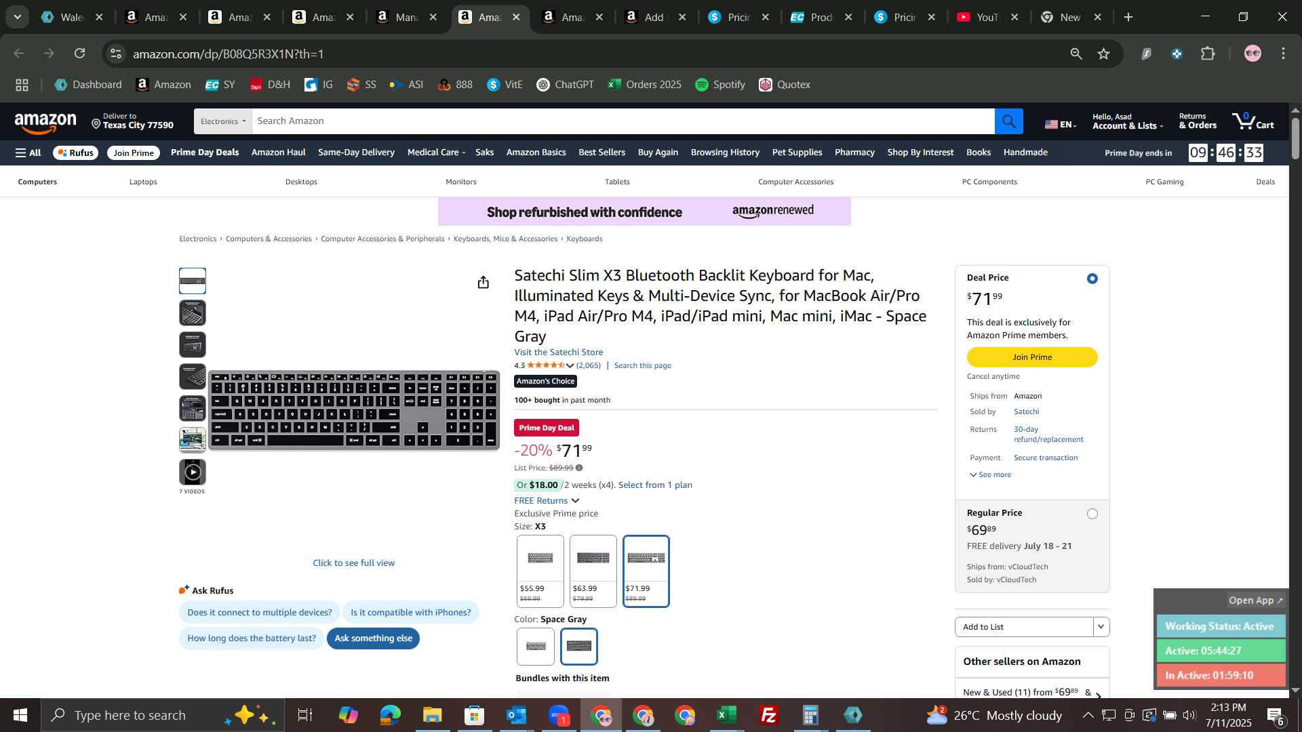Click the yellow Join Prime button
The height and width of the screenshot is (732, 1302).
pyautogui.click(x=1032, y=357)
